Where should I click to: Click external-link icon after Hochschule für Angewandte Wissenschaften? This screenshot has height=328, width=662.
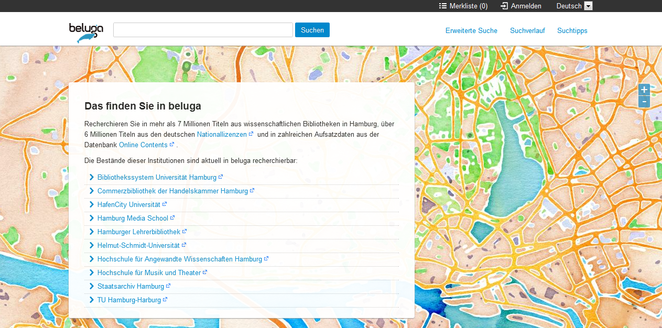click(266, 258)
